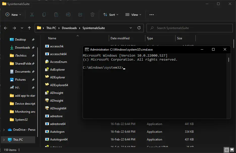Select the ADExplorer64 application icon

tap(47, 85)
